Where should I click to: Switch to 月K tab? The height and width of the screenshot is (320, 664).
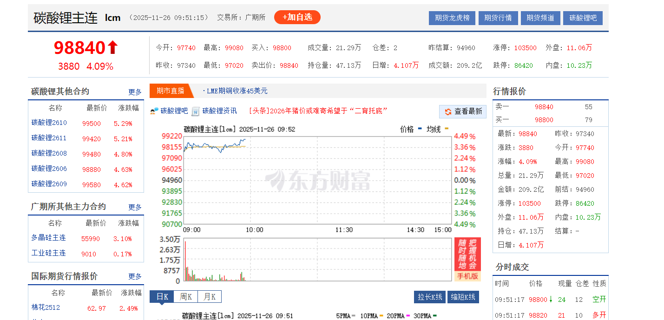[210, 297]
